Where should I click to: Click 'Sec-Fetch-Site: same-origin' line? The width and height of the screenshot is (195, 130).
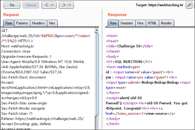pos(24,103)
